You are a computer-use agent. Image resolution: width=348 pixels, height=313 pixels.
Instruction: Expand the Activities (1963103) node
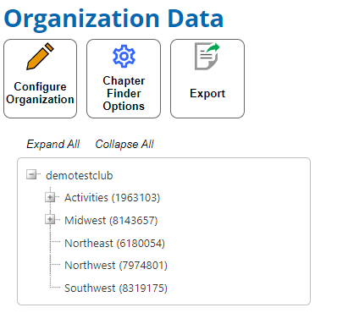point(50,197)
